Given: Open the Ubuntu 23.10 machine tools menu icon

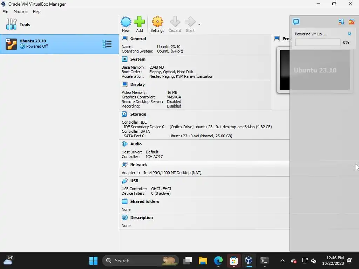Looking at the screenshot, I should [x=107, y=44].
